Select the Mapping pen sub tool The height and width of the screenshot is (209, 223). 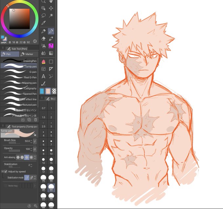coord(19,83)
